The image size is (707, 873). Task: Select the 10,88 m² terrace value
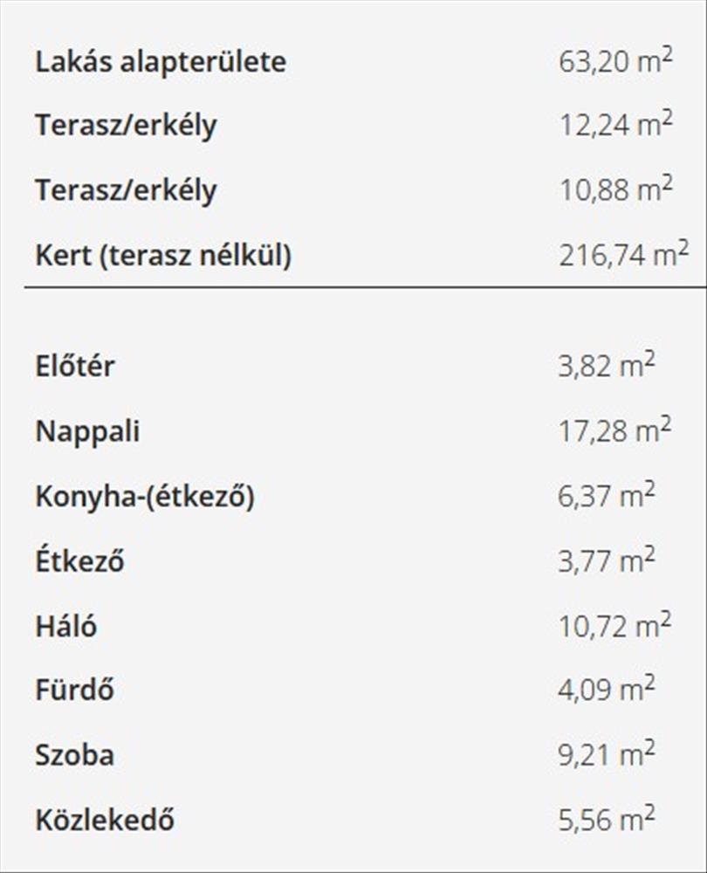(x=615, y=190)
